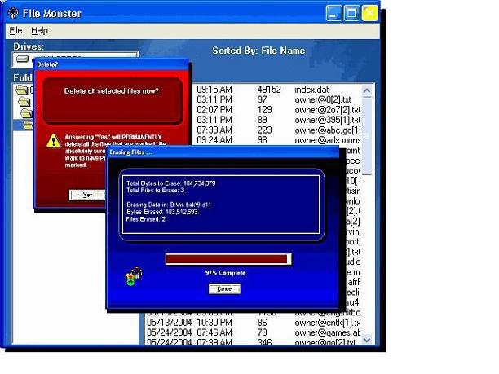Click the 'Delete all selected files now?' message
The image size is (499, 374).
112,91
